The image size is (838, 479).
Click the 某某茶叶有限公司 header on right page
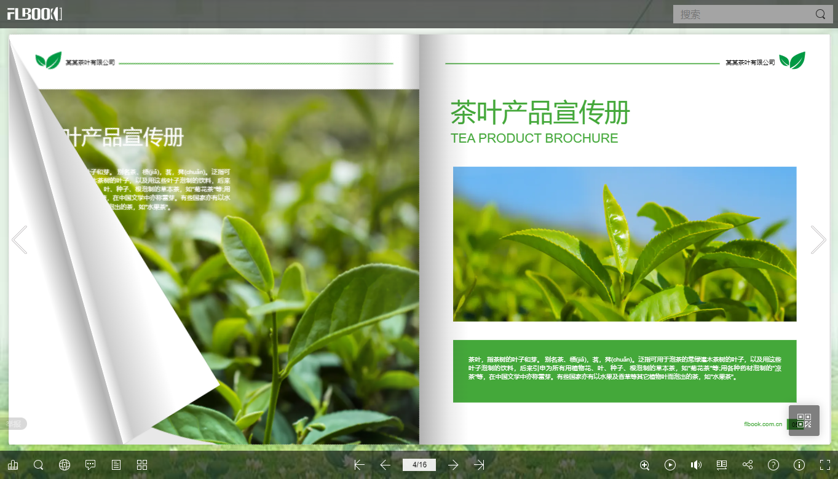(750, 63)
